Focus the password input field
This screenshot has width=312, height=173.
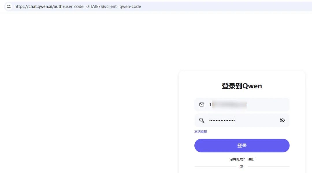pos(242,120)
